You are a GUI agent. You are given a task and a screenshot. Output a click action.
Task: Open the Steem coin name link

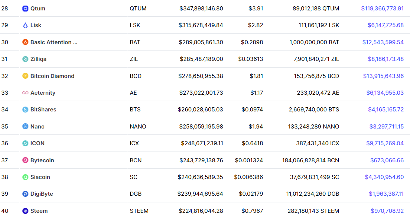(x=39, y=211)
